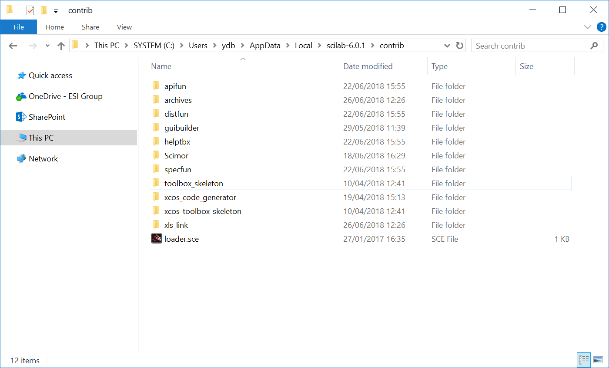Open recent locations dropdown arrow
609x368 pixels.
click(48, 46)
